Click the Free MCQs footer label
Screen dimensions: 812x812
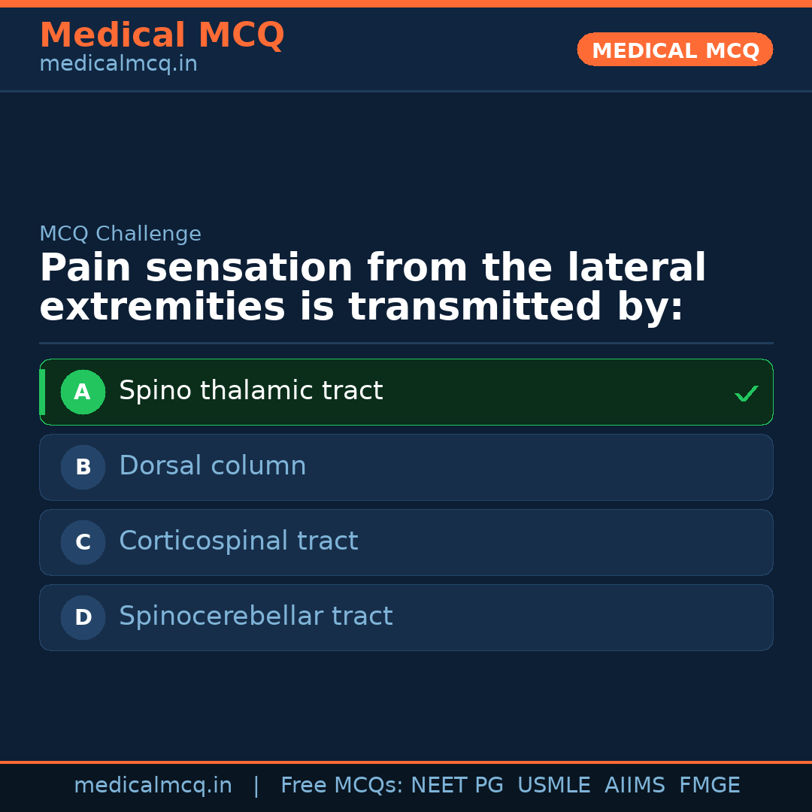click(341, 786)
